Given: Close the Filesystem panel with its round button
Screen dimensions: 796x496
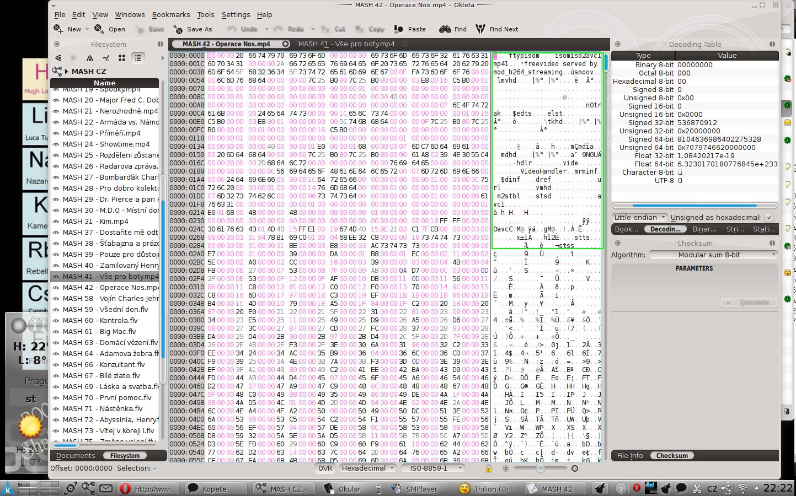Looking at the screenshot, I should point(56,44).
